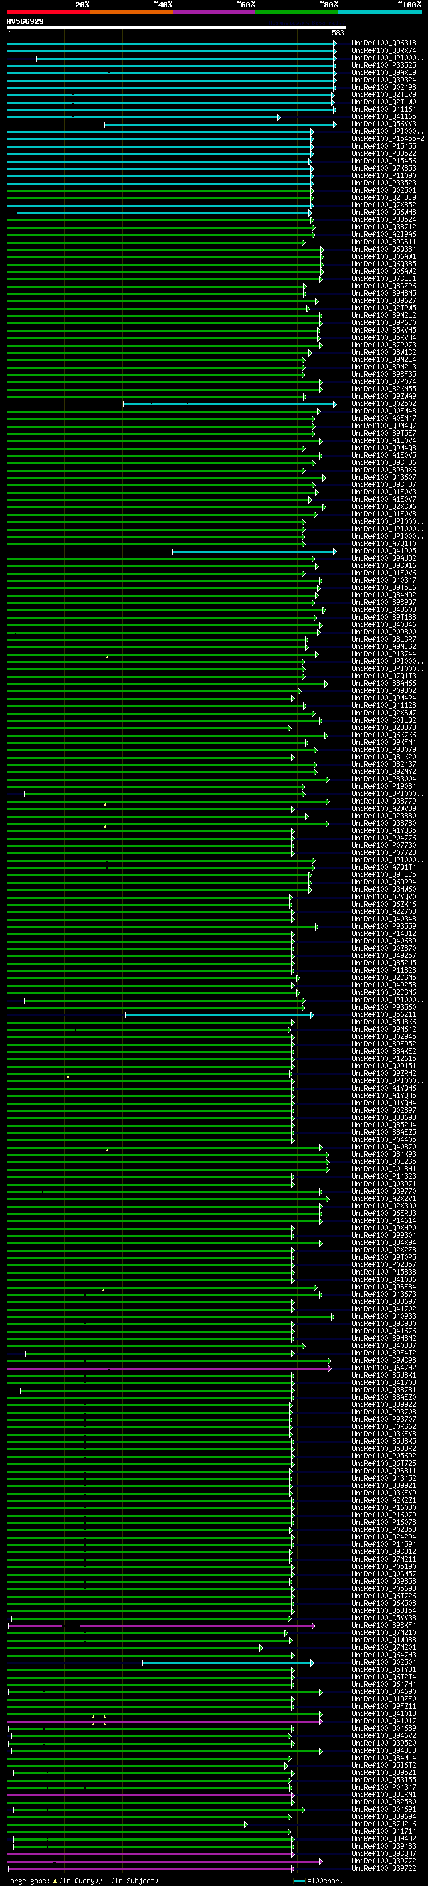Click label UniRef100_Q2TLV9
428x1886 pixels.
click(x=384, y=94)
